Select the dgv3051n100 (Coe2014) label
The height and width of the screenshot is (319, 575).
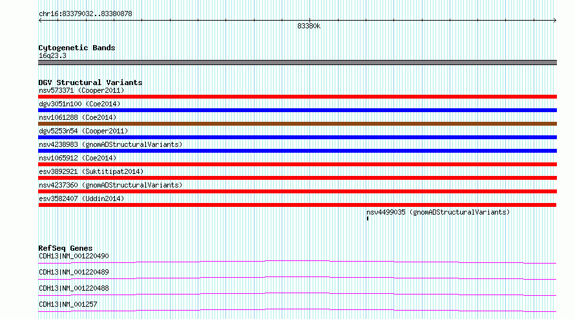point(79,104)
